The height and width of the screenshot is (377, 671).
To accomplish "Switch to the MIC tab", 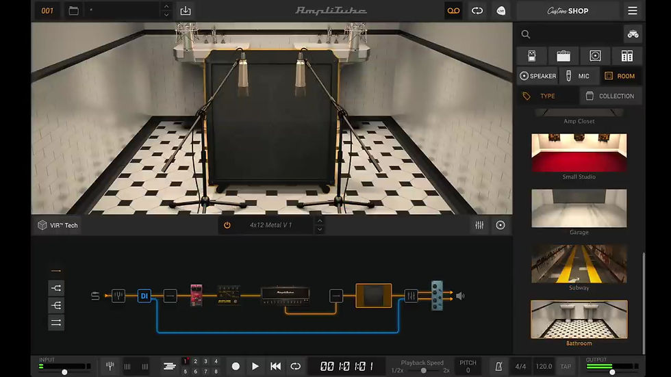I will (x=579, y=76).
